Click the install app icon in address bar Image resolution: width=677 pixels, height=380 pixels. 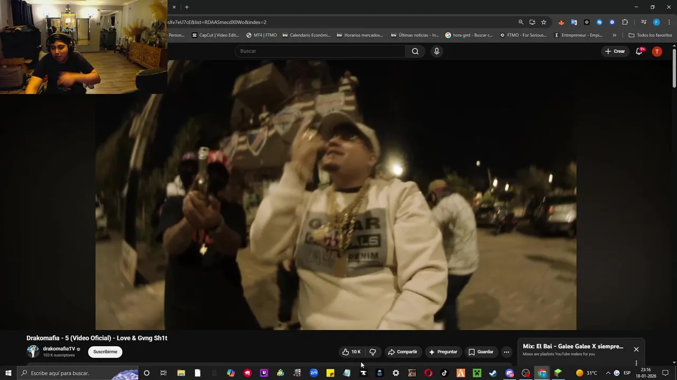point(532,22)
